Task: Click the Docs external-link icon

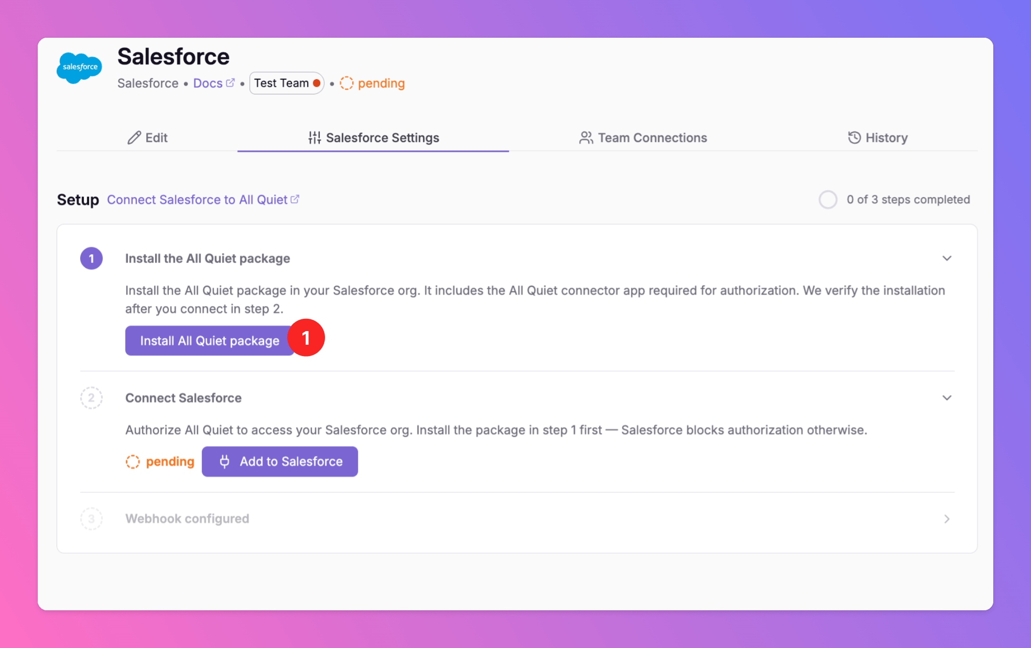Action: [230, 83]
